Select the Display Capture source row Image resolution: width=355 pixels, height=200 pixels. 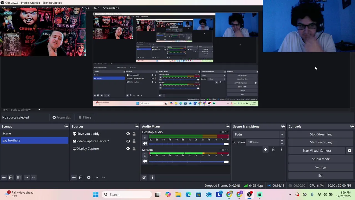pos(104,149)
